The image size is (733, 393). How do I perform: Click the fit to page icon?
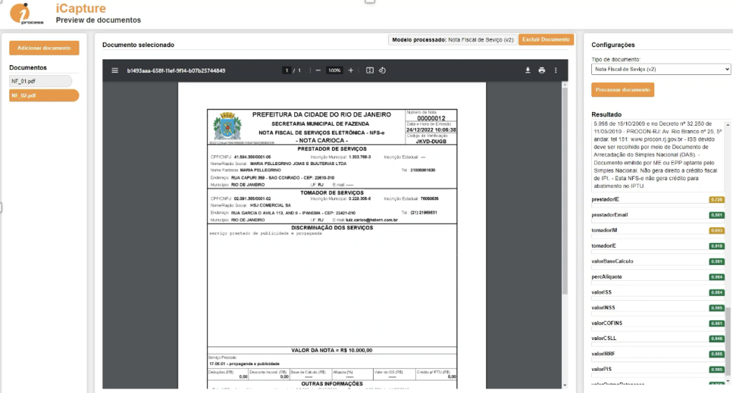[x=370, y=71]
